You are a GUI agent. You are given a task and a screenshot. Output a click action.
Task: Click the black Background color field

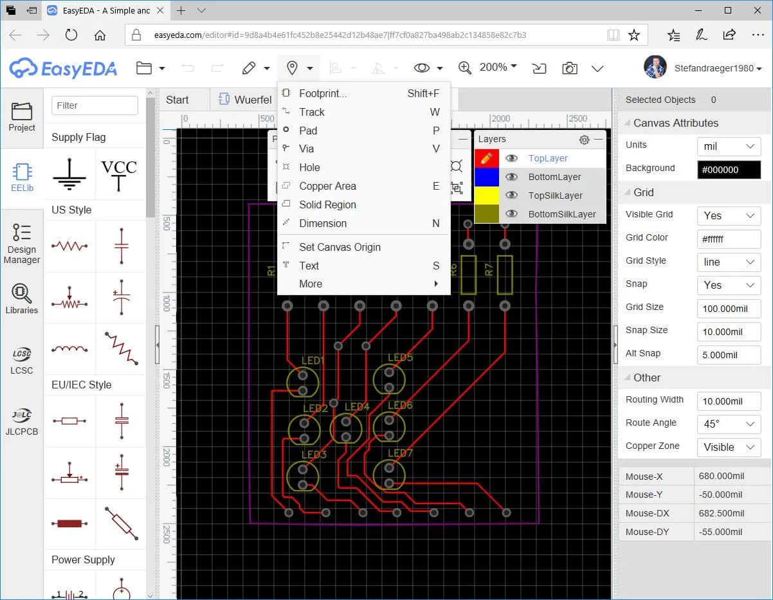(x=729, y=169)
